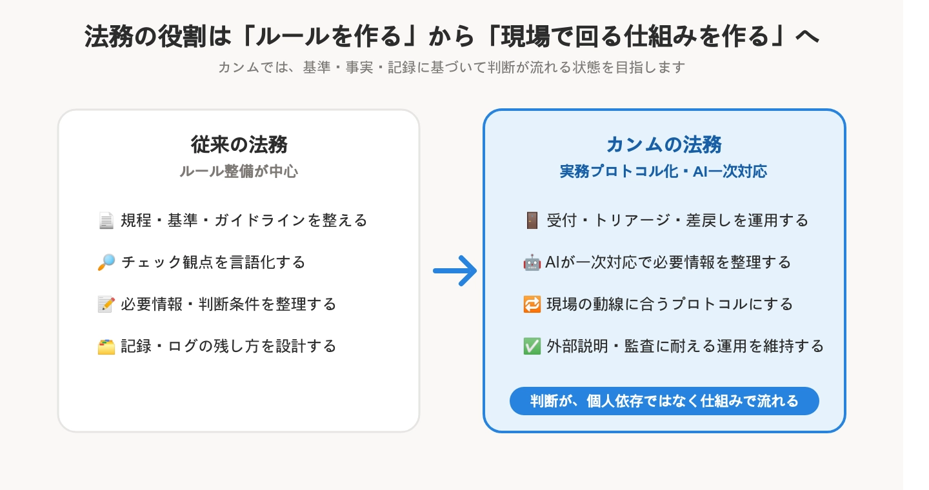Click the card index icon beside 記録・ログ
This screenshot has width=929, height=490.
[106, 347]
